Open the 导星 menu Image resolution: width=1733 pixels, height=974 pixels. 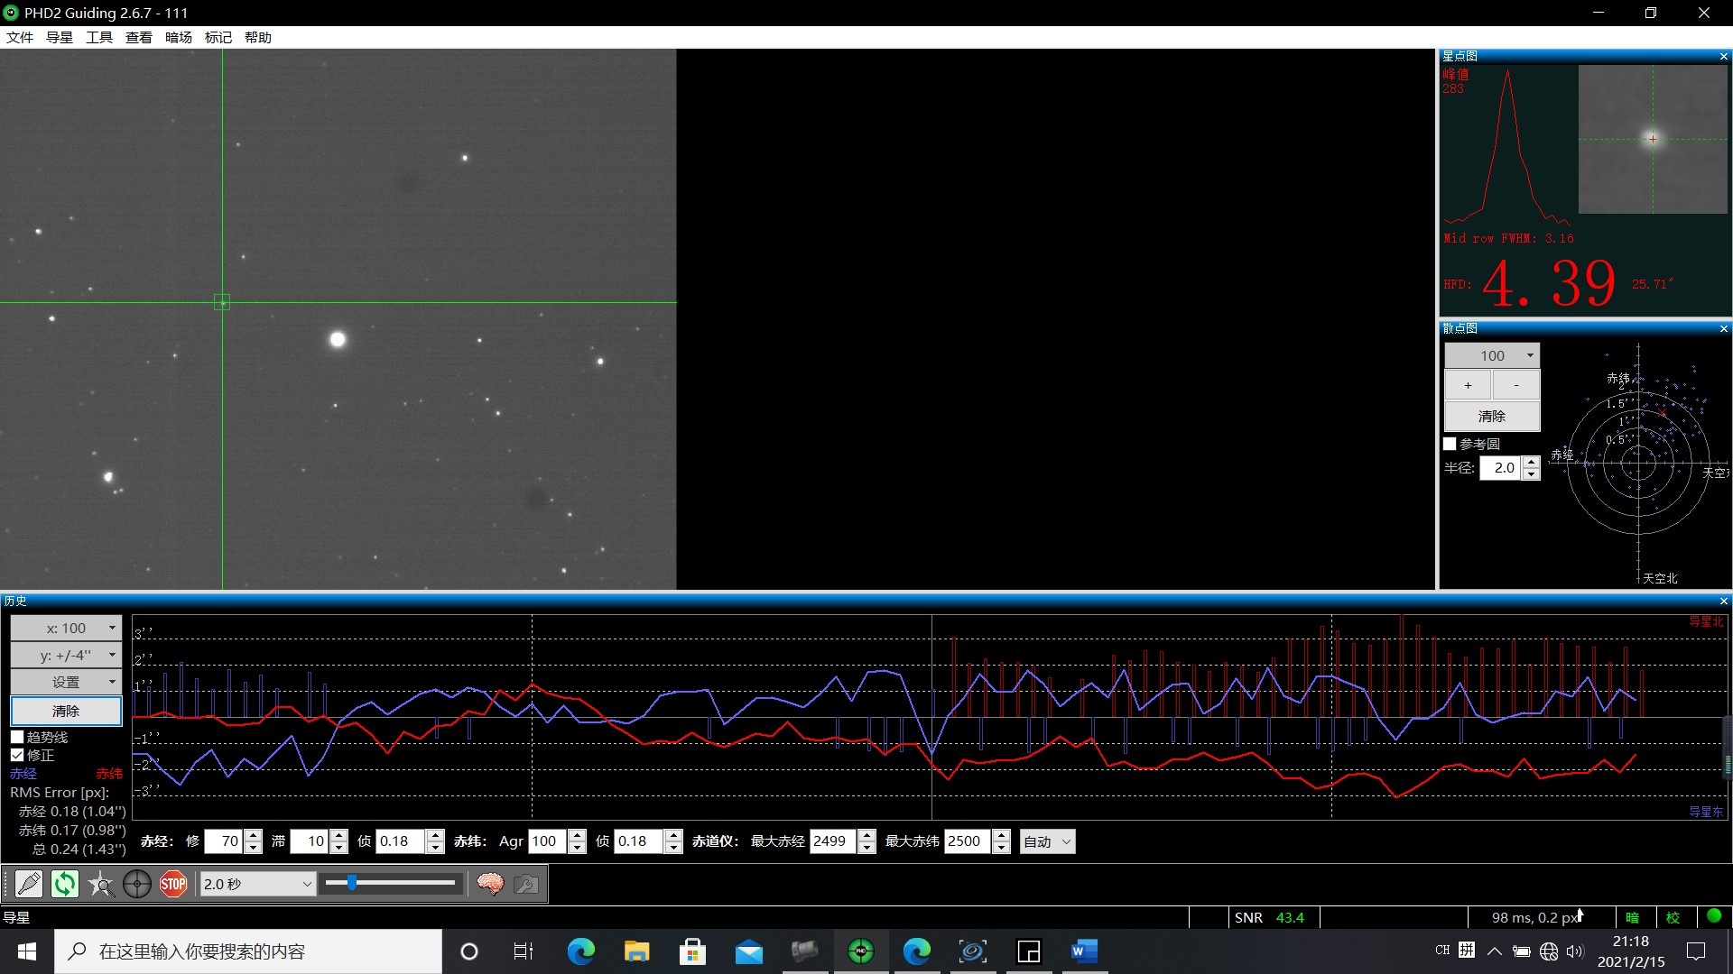60,37
